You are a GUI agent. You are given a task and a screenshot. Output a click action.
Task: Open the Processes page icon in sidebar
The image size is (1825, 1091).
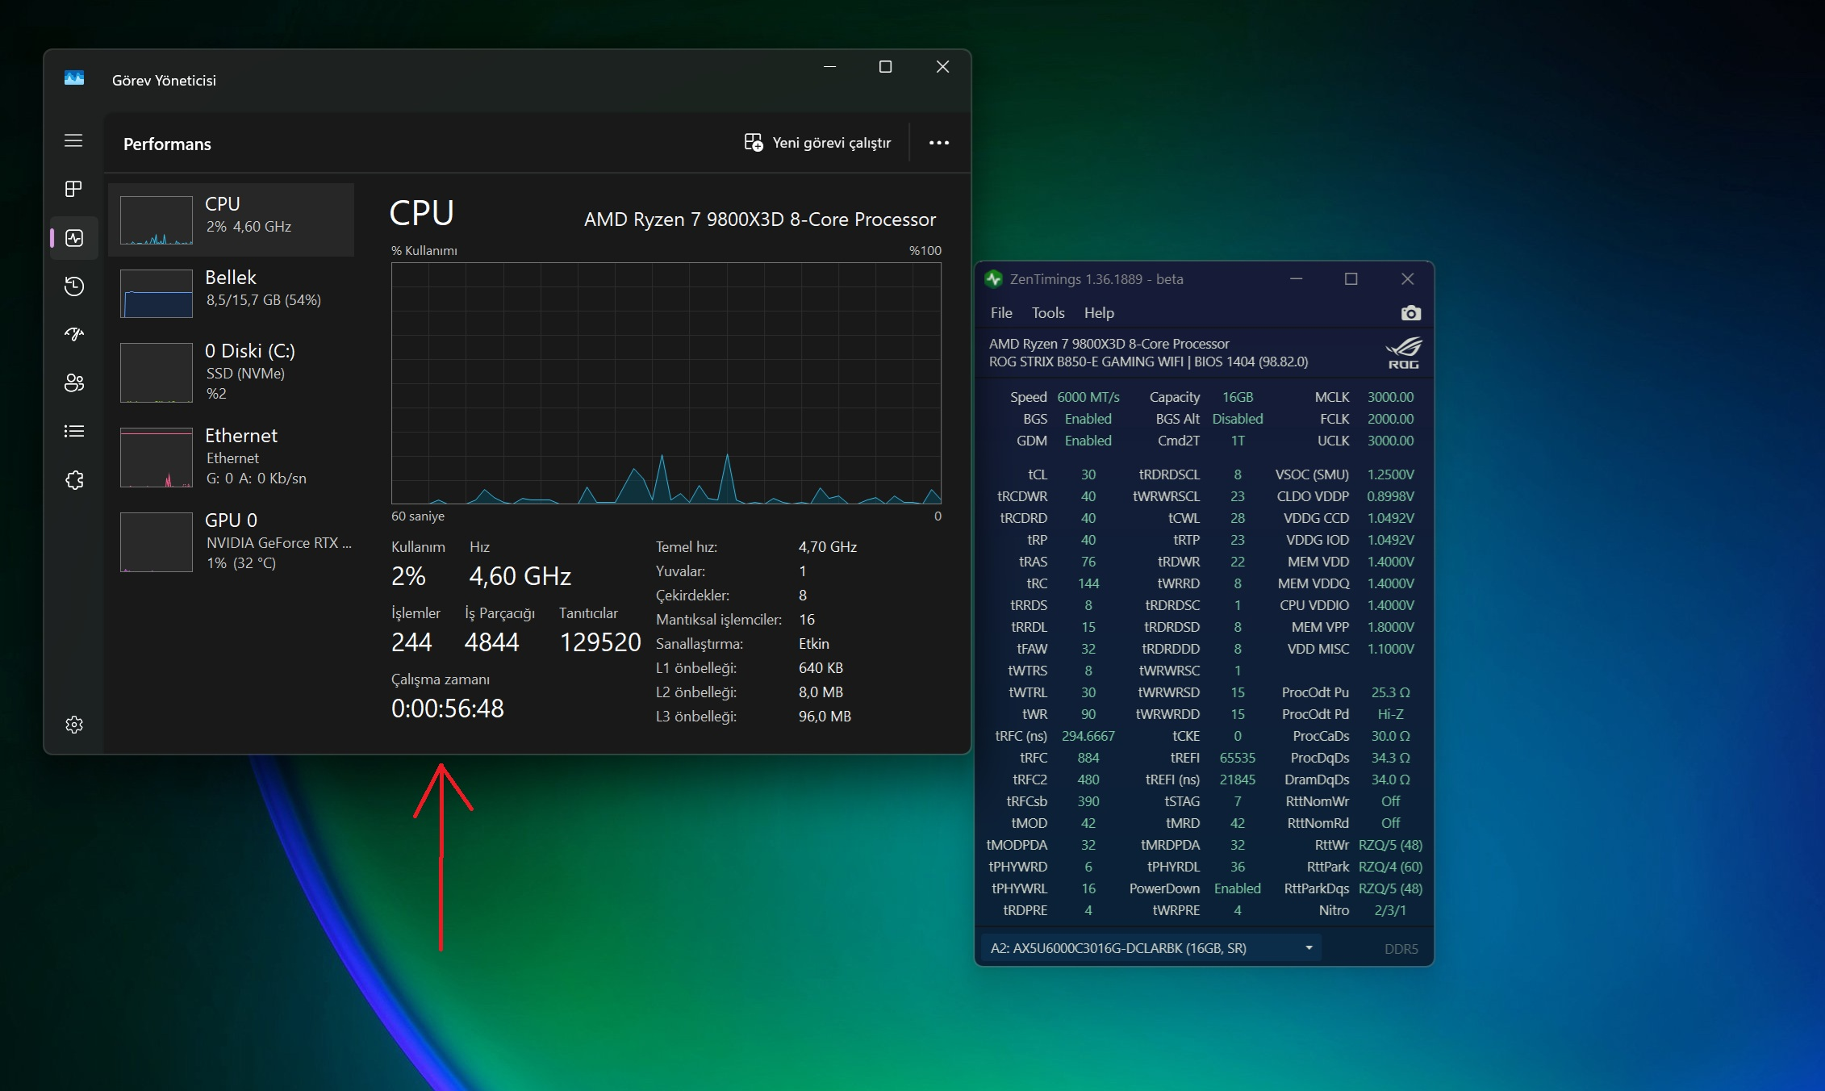tap(73, 189)
